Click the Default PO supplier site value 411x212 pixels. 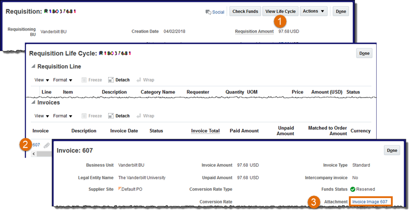(x=132, y=189)
